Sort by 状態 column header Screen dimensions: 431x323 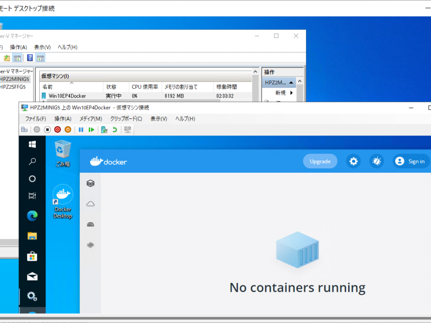(x=116, y=87)
